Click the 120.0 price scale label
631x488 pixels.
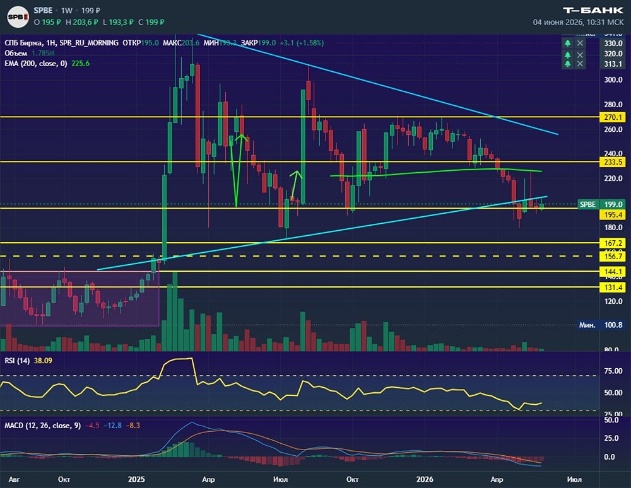coord(613,301)
